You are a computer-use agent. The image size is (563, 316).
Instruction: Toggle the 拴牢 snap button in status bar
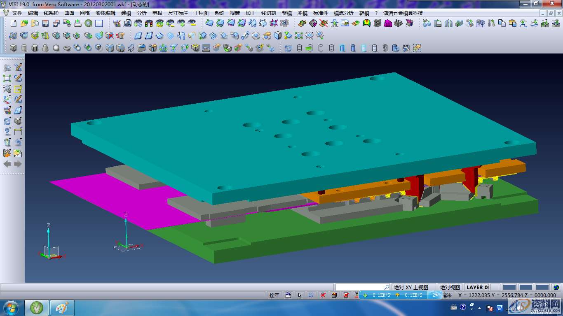pyautogui.click(x=274, y=295)
